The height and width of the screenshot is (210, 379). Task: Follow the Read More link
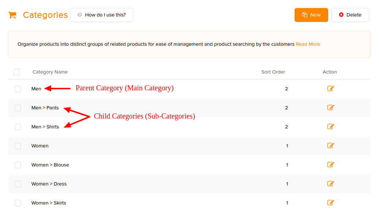[x=308, y=44]
